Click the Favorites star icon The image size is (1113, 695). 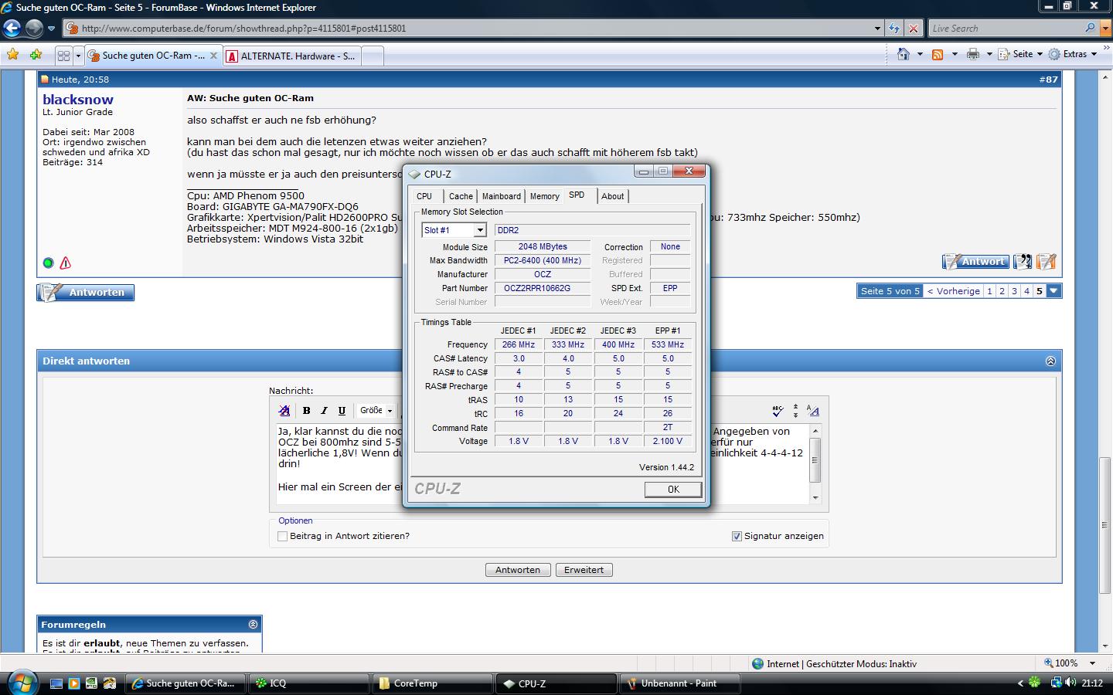12,55
